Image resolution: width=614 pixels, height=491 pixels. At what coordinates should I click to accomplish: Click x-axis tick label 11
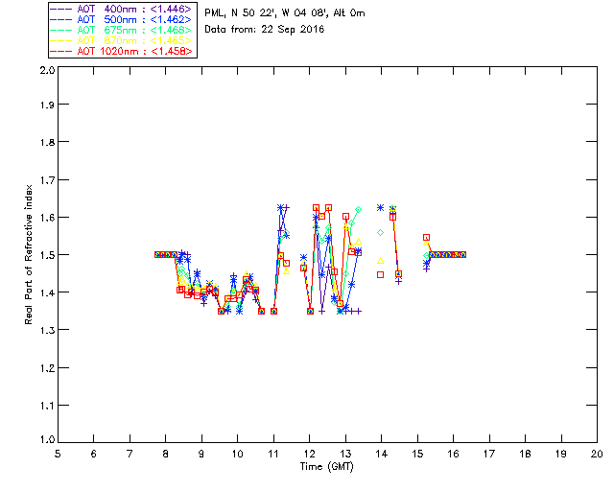(273, 454)
